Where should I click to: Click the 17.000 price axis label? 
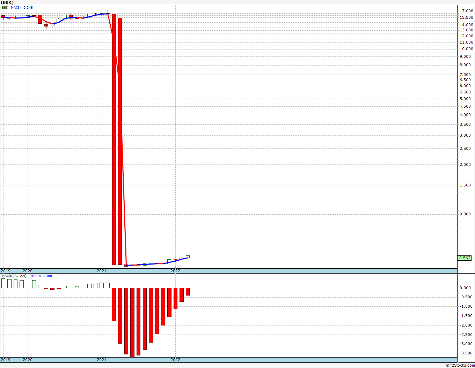tap(467, 11)
